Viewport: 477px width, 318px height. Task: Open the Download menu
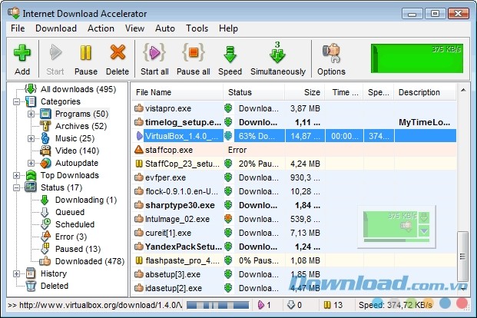pos(56,28)
